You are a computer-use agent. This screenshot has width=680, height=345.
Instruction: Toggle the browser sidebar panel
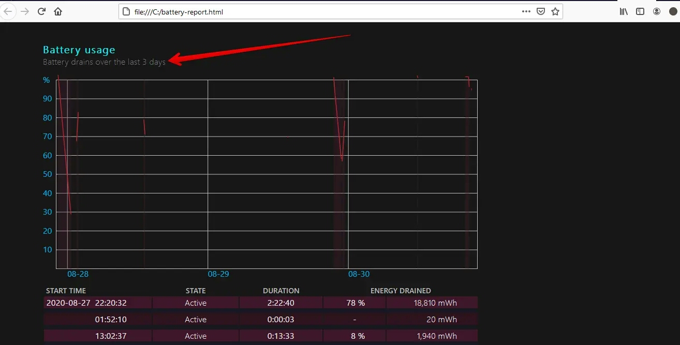pyautogui.click(x=640, y=11)
